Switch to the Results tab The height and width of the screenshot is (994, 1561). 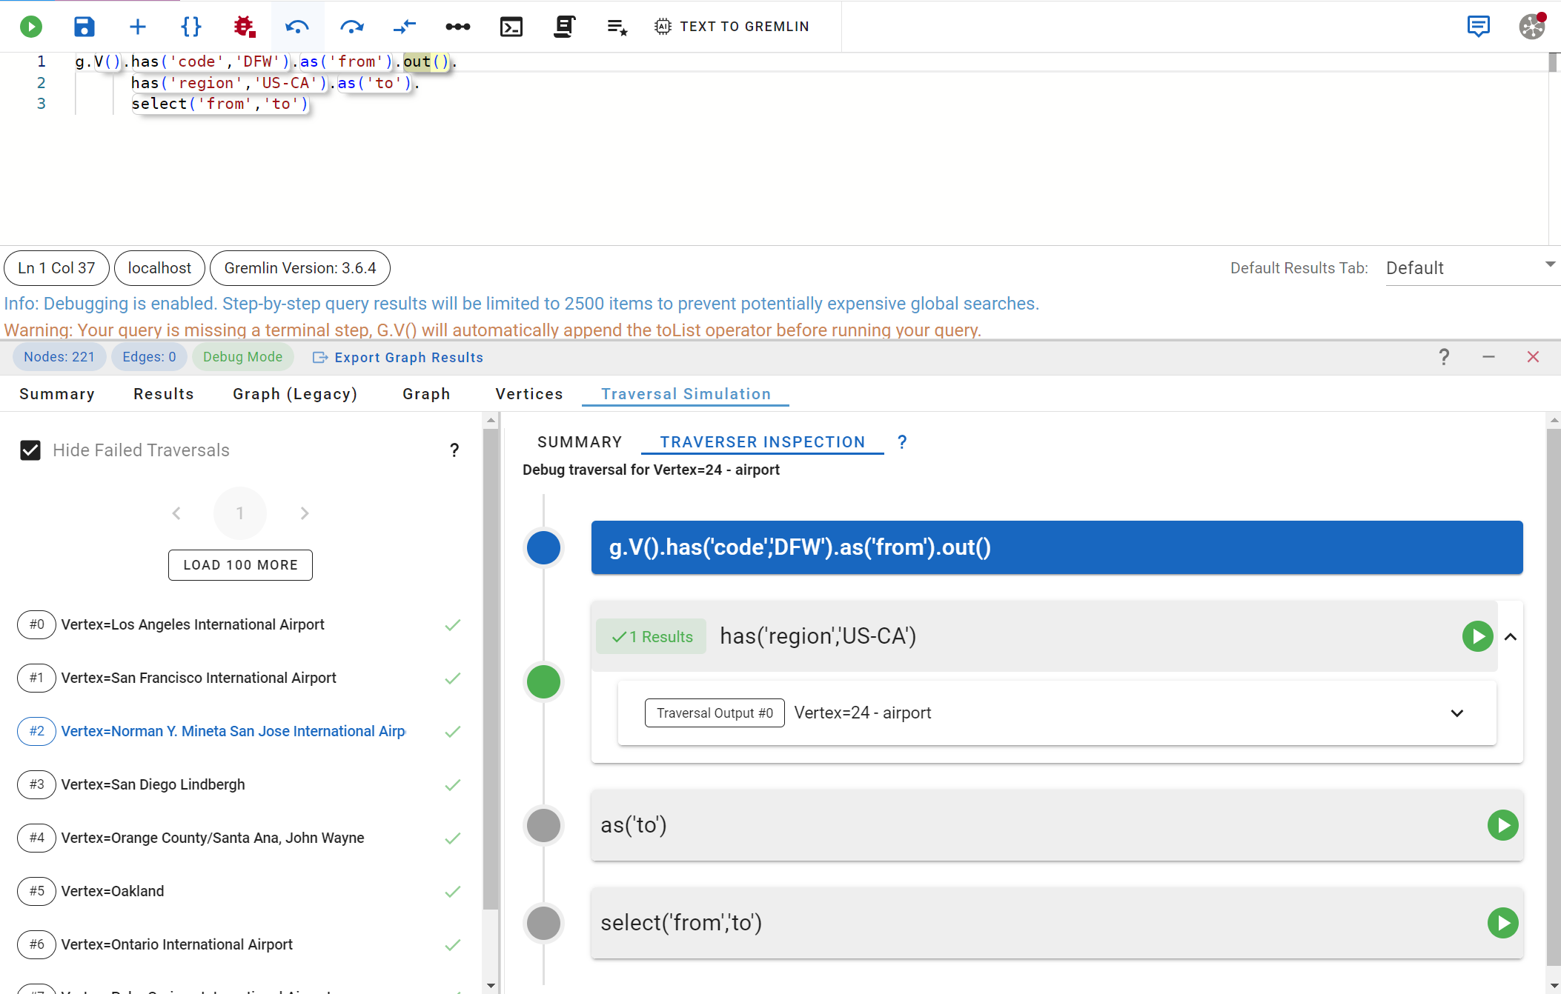163,393
